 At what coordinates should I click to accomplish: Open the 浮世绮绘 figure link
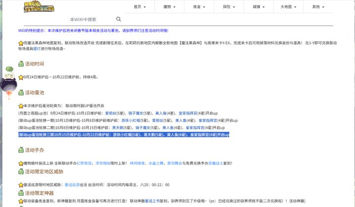(103, 163)
